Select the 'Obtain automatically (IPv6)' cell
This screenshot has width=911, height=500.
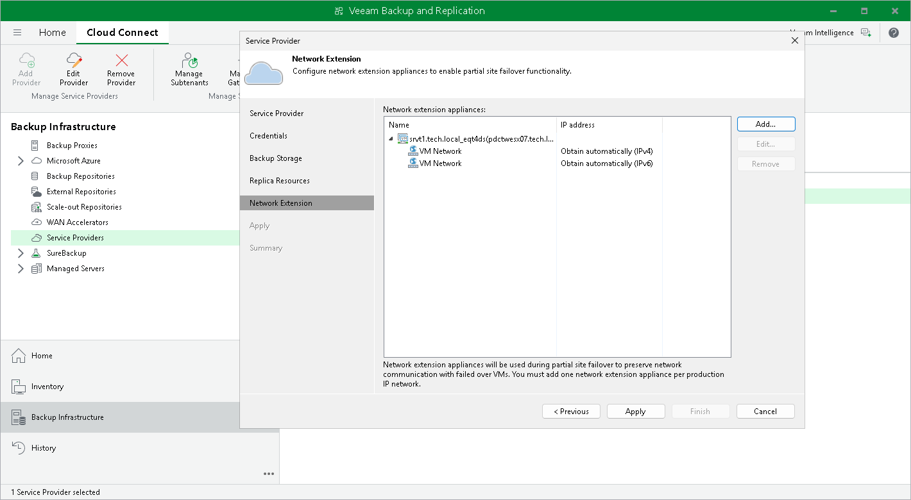(607, 163)
